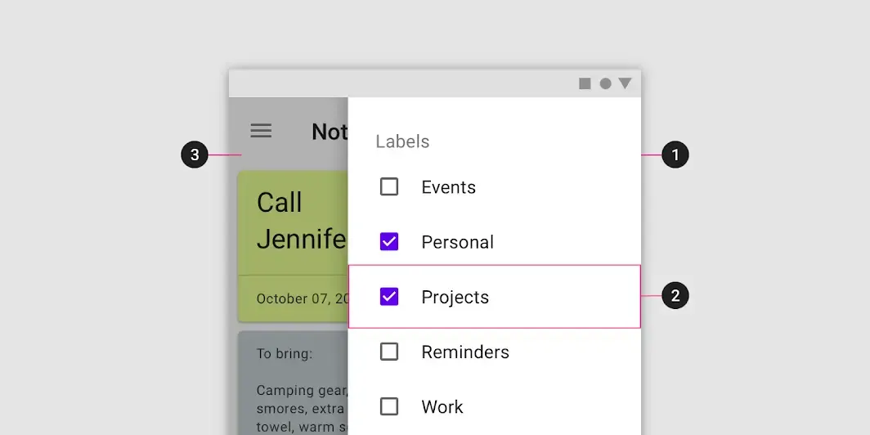Click the square icon in the status bar

[x=585, y=83]
